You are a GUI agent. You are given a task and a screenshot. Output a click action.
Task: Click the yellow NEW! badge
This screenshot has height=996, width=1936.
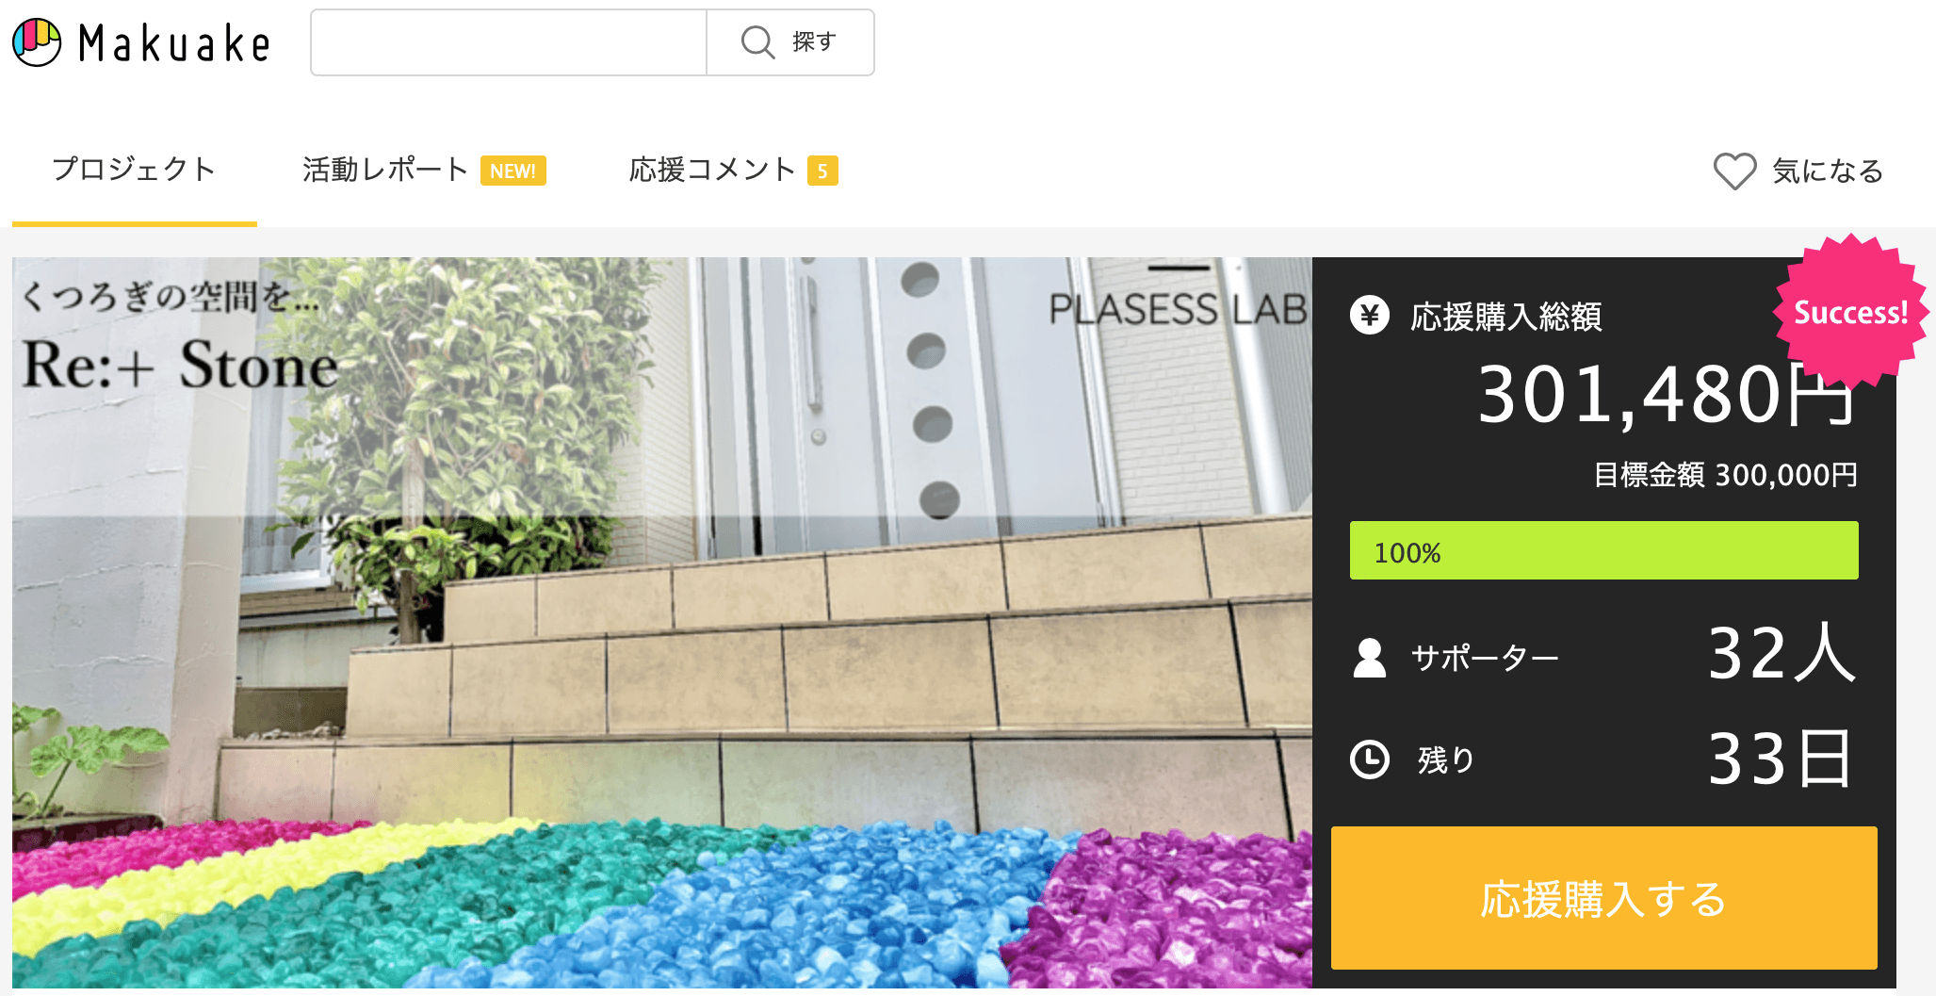[x=512, y=171]
